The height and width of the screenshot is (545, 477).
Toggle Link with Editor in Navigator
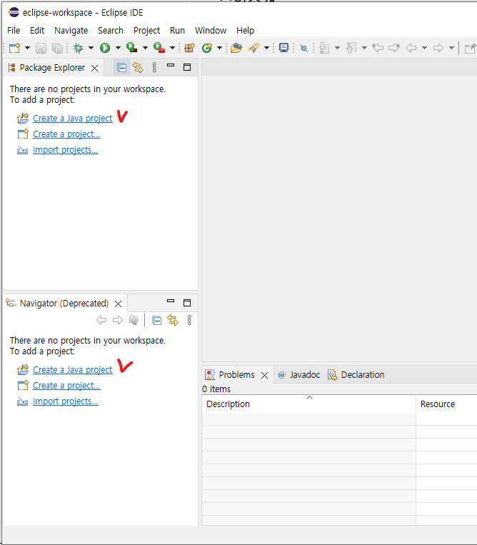tap(173, 320)
